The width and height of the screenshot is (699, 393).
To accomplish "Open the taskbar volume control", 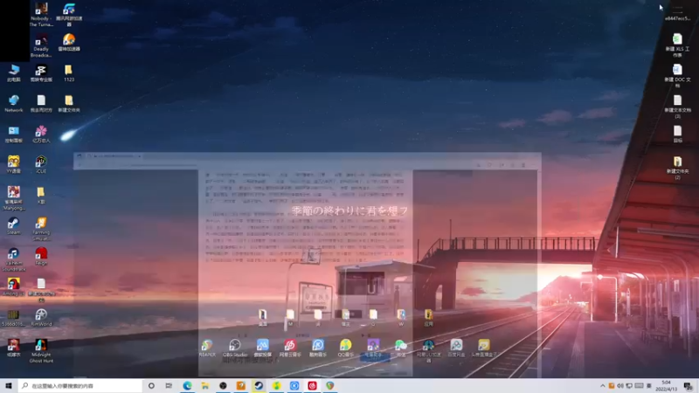I will pos(620,386).
